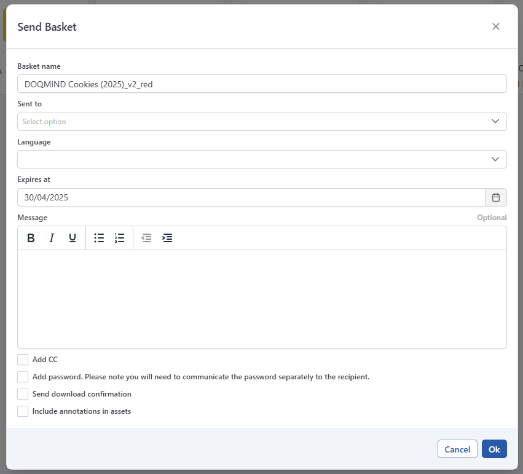Open the calendar picker for expiry date

495,197
